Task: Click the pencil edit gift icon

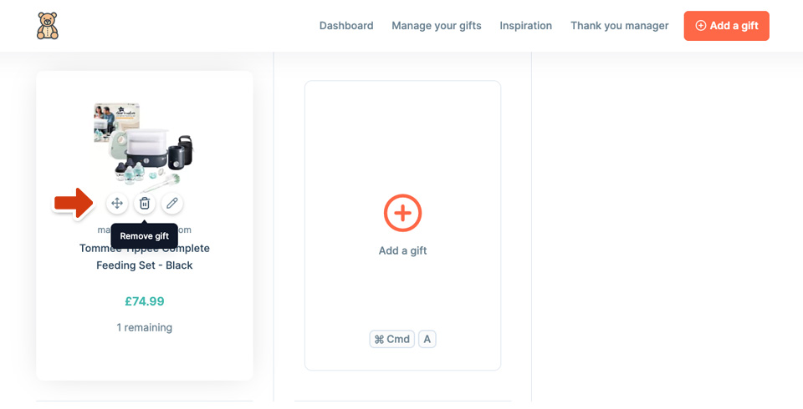Action: pos(172,204)
